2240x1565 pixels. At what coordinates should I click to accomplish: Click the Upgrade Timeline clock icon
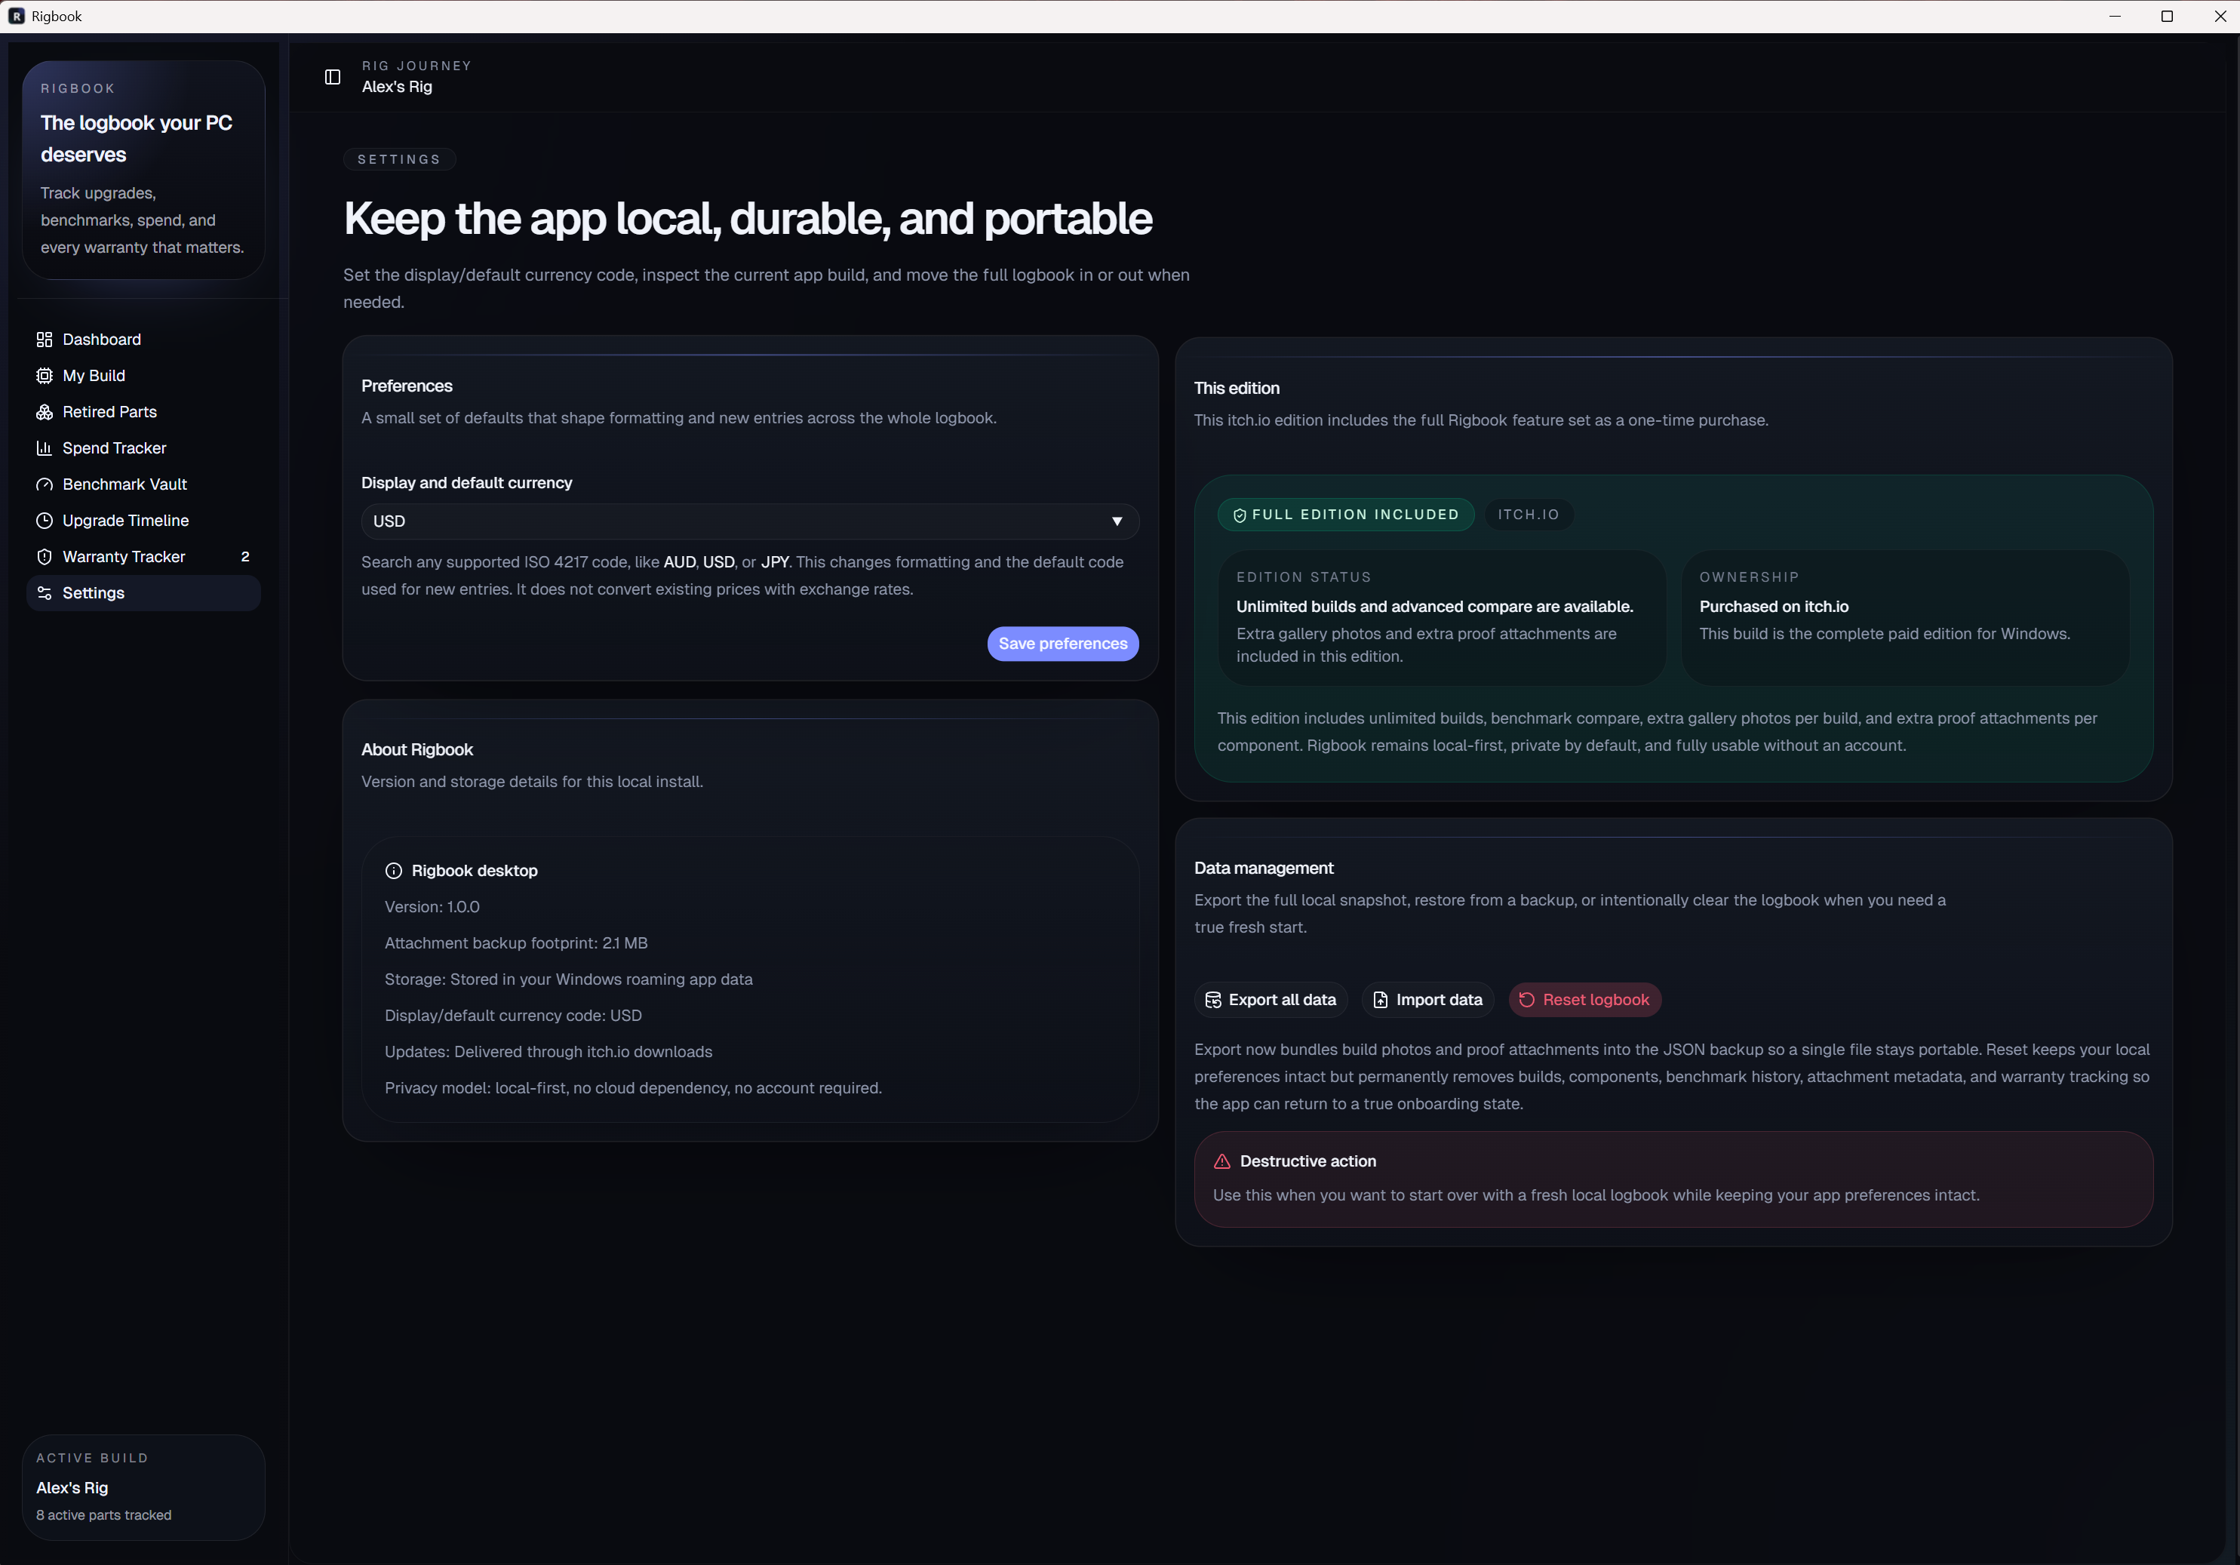[44, 521]
